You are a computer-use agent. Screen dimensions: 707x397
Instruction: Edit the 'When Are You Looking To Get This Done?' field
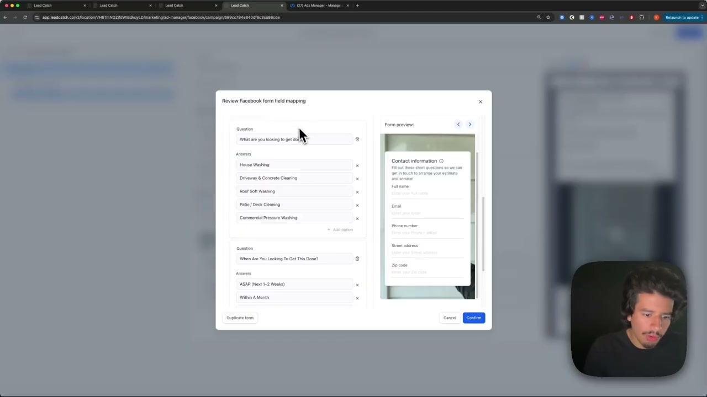(x=294, y=259)
